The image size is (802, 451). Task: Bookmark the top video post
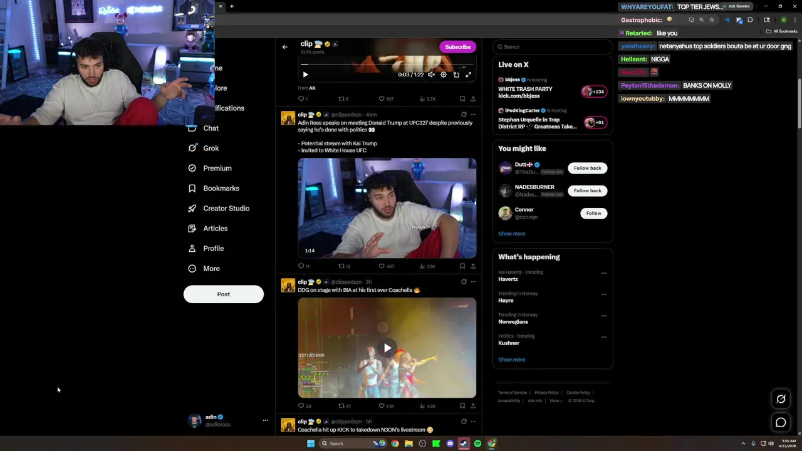coord(462,99)
